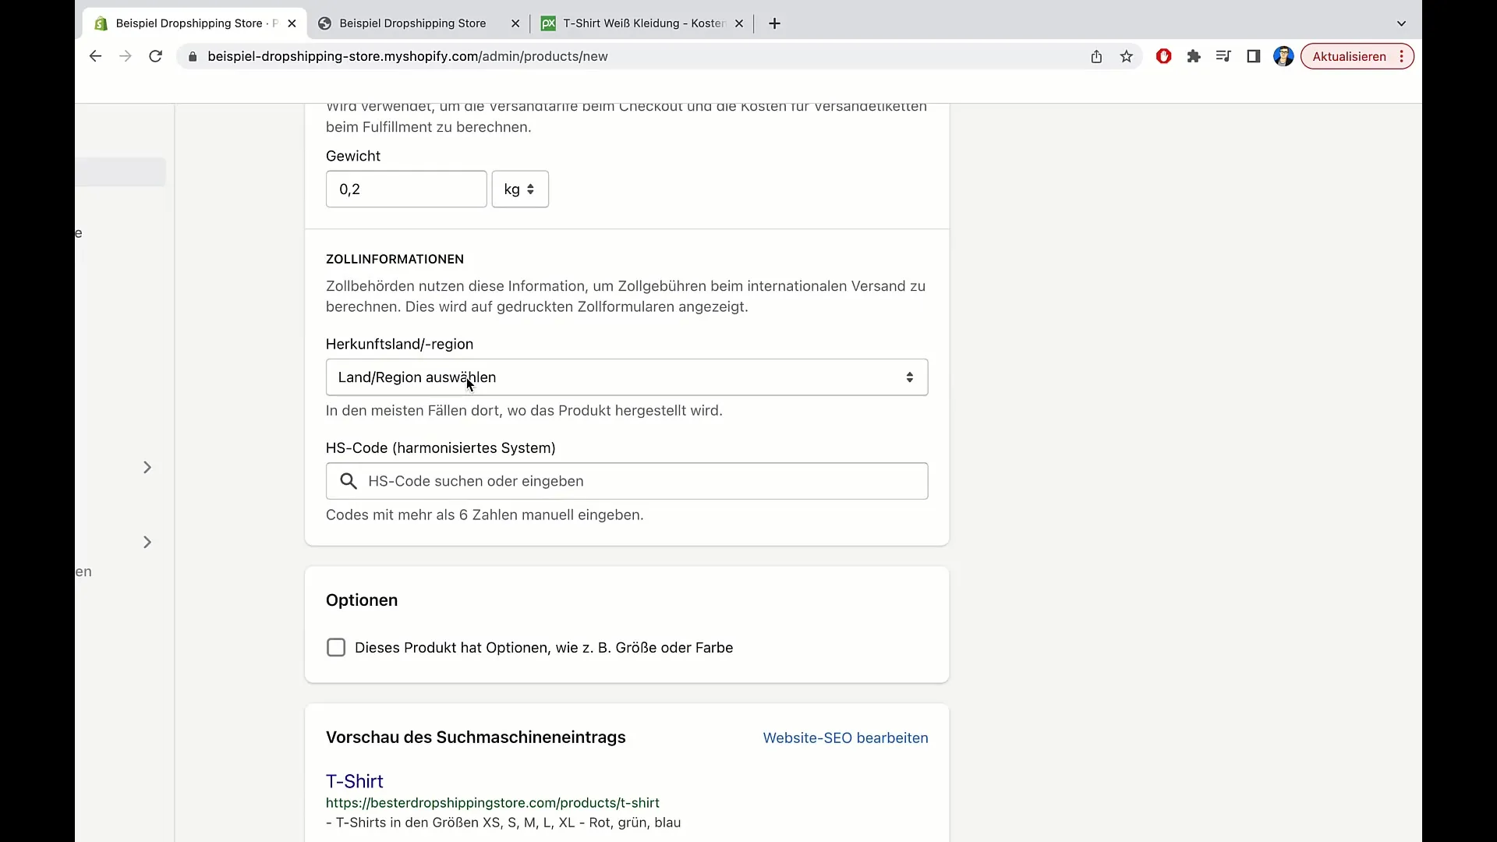Click the lock icon in address bar
The height and width of the screenshot is (842, 1497).
click(x=193, y=56)
